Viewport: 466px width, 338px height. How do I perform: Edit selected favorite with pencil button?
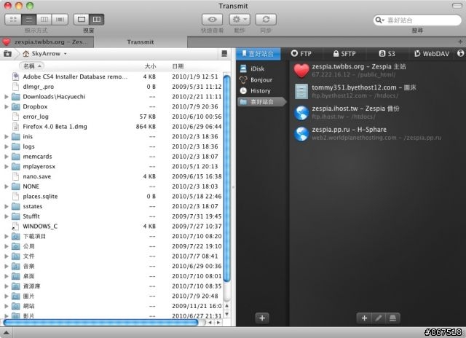pos(379,318)
